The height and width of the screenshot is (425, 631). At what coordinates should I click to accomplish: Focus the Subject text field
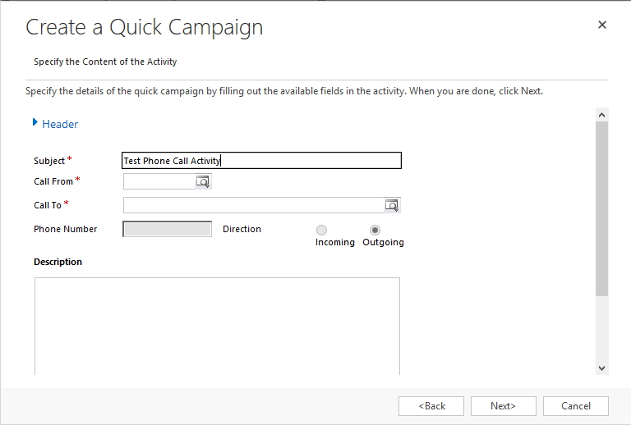coord(261,160)
